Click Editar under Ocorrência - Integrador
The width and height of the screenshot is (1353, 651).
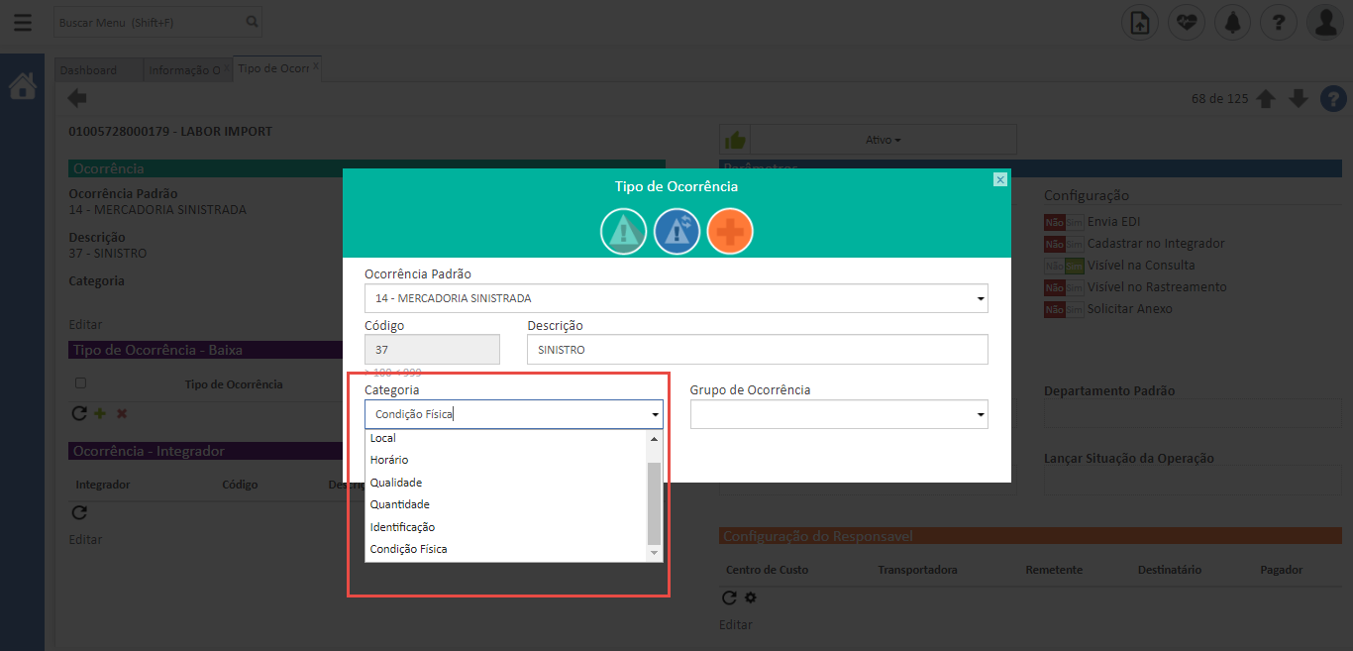(85, 540)
